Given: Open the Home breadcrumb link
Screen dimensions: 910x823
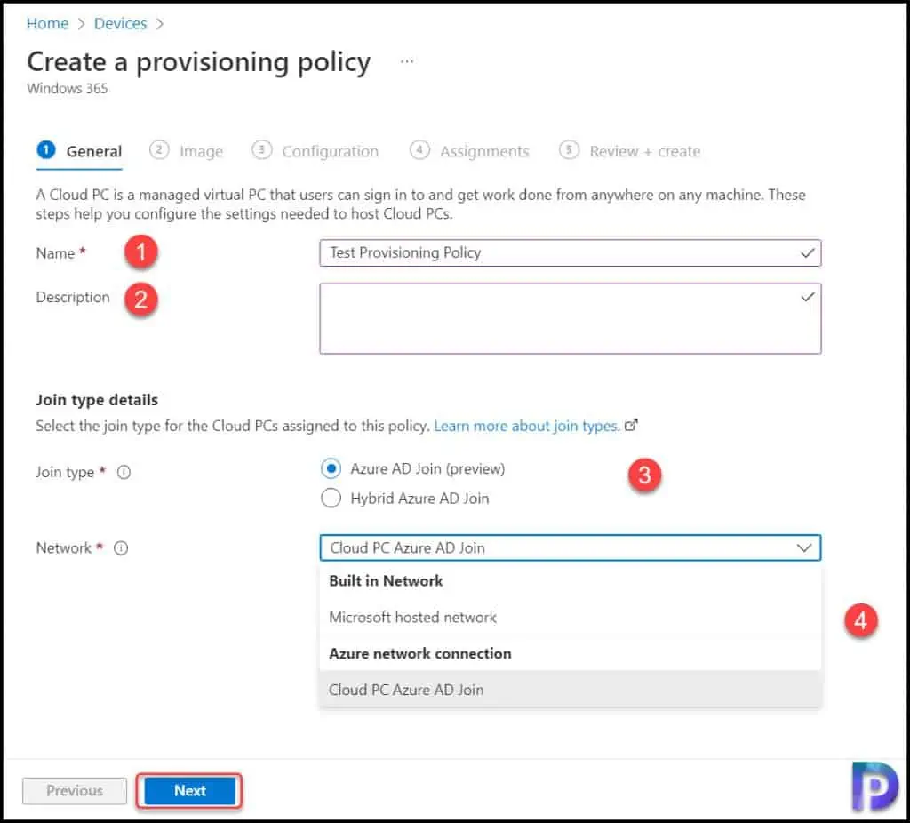Looking at the screenshot, I should 48,23.
